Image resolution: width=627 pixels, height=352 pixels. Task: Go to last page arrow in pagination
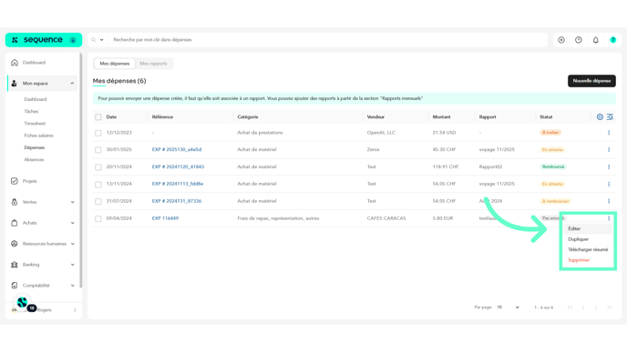tap(610, 307)
